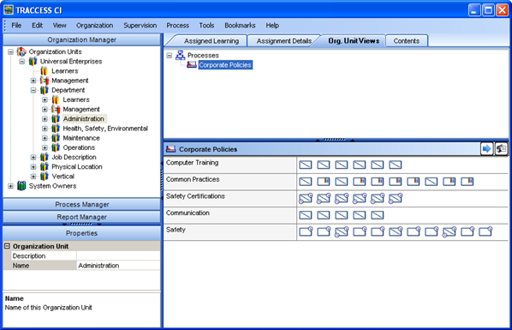Select the Computer Training row label

(192, 163)
